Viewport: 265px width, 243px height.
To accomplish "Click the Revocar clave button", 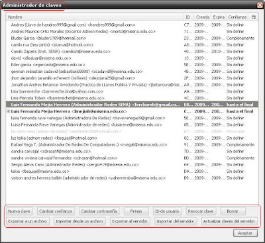I will pos(201,211).
